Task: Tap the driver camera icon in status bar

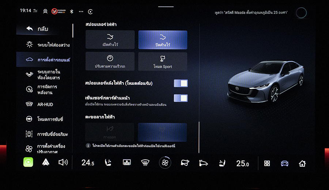Action: coord(45,11)
